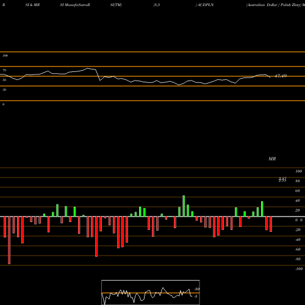
Task: Click the "MR" panel label
Action: click(272, 159)
